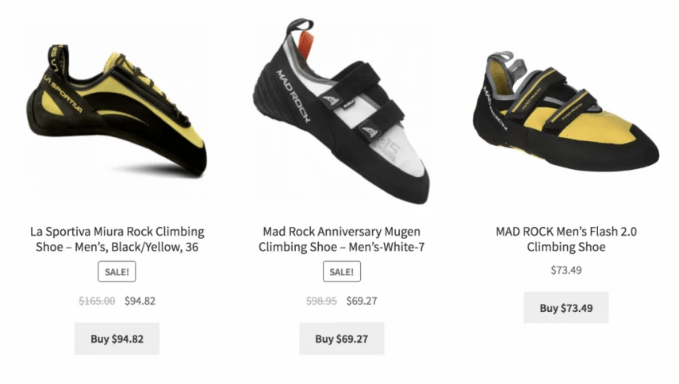Click the crossed-out $165.00 original price
The width and height of the screenshot is (679, 384).
click(x=97, y=301)
